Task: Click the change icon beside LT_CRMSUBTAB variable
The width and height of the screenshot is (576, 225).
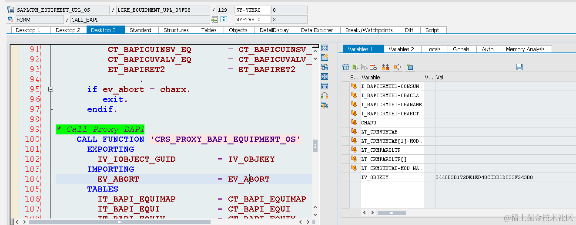Action: click(x=355, y=132)
